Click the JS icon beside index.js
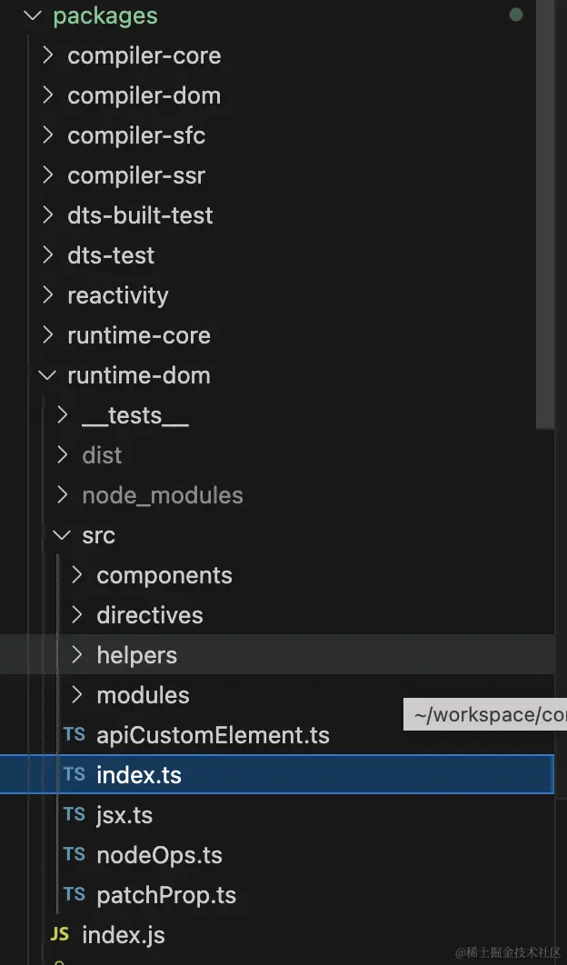This screenshot has width=567, height=965. [x=60, y=935]
